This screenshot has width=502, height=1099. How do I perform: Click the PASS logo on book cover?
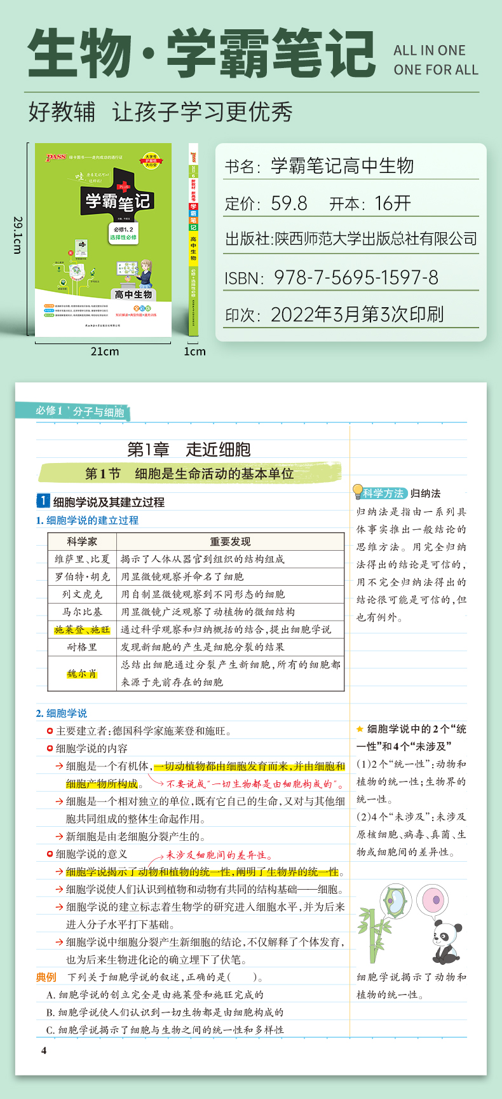point(57,157)
